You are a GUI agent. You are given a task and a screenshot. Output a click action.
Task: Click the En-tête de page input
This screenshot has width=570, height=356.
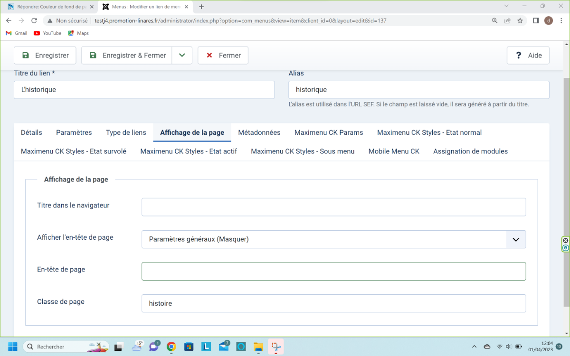pos(333,272)
